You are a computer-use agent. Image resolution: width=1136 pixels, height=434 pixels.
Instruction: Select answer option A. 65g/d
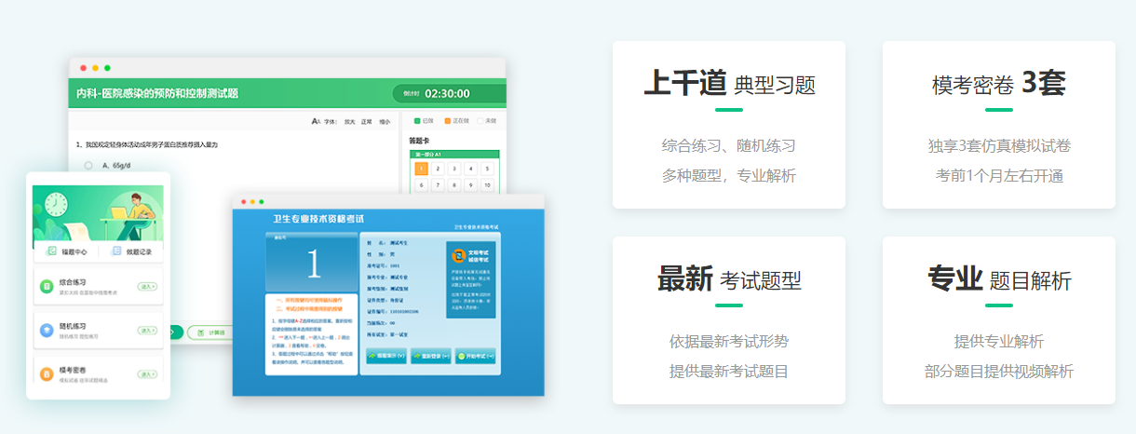pyautogui.click(x=89, y=165)
